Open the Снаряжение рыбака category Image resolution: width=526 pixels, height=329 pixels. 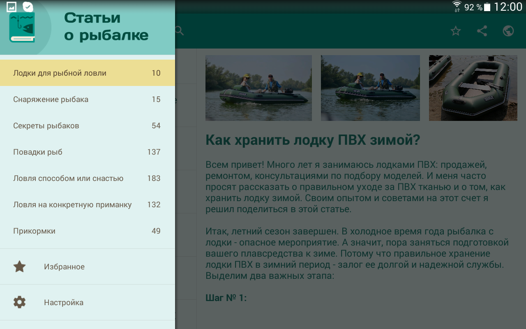pyautogui.click(x=88, y=100)
